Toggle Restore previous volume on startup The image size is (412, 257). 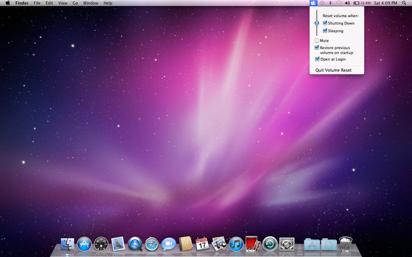pyautogui.click(x=317, y=48)
